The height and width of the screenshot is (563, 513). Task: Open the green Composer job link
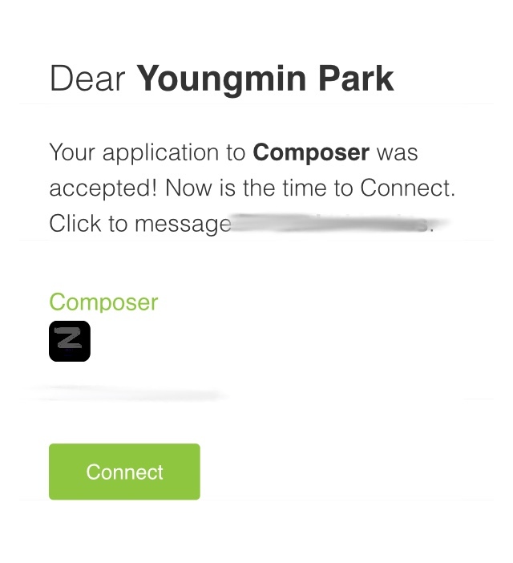[103, 302]
